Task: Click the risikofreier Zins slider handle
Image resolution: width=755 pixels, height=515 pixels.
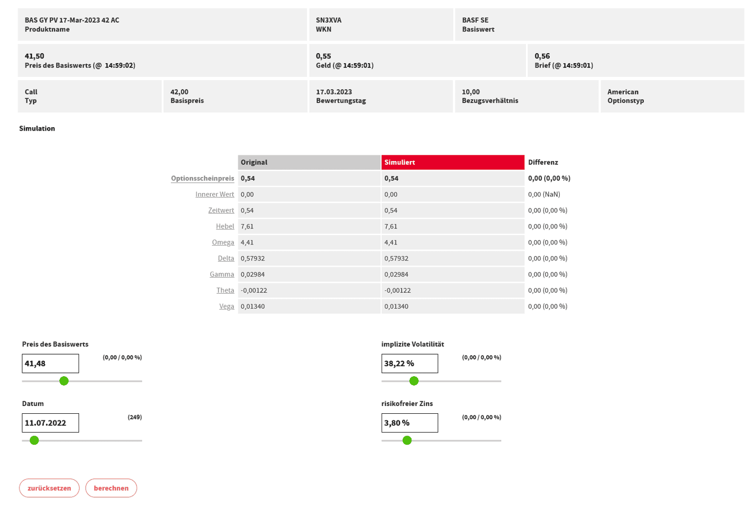Action: point(407,440)
